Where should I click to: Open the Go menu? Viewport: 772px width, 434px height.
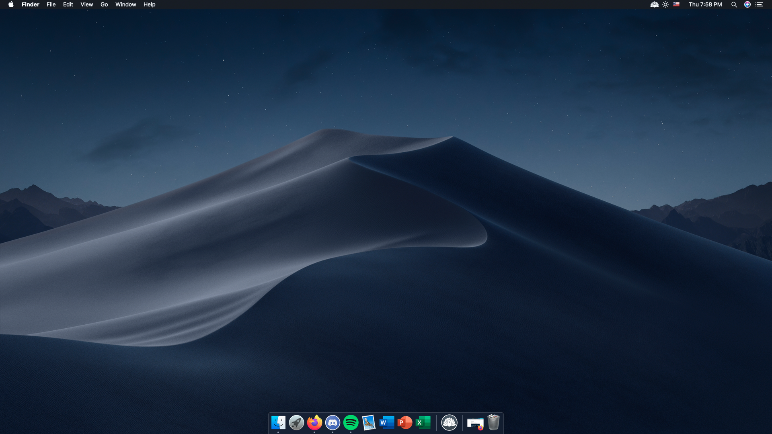pos(104,4)
